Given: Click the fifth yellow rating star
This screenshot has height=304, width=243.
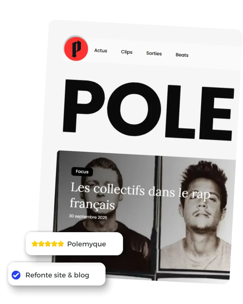Looking at the screenshot, I should (61, 244).
